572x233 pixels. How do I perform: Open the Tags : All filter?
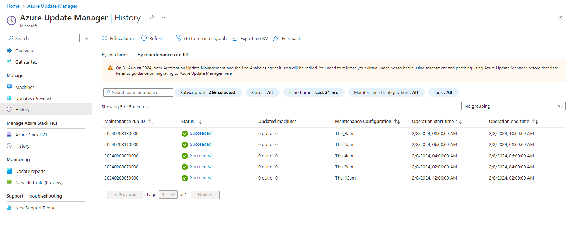point(443,92)
